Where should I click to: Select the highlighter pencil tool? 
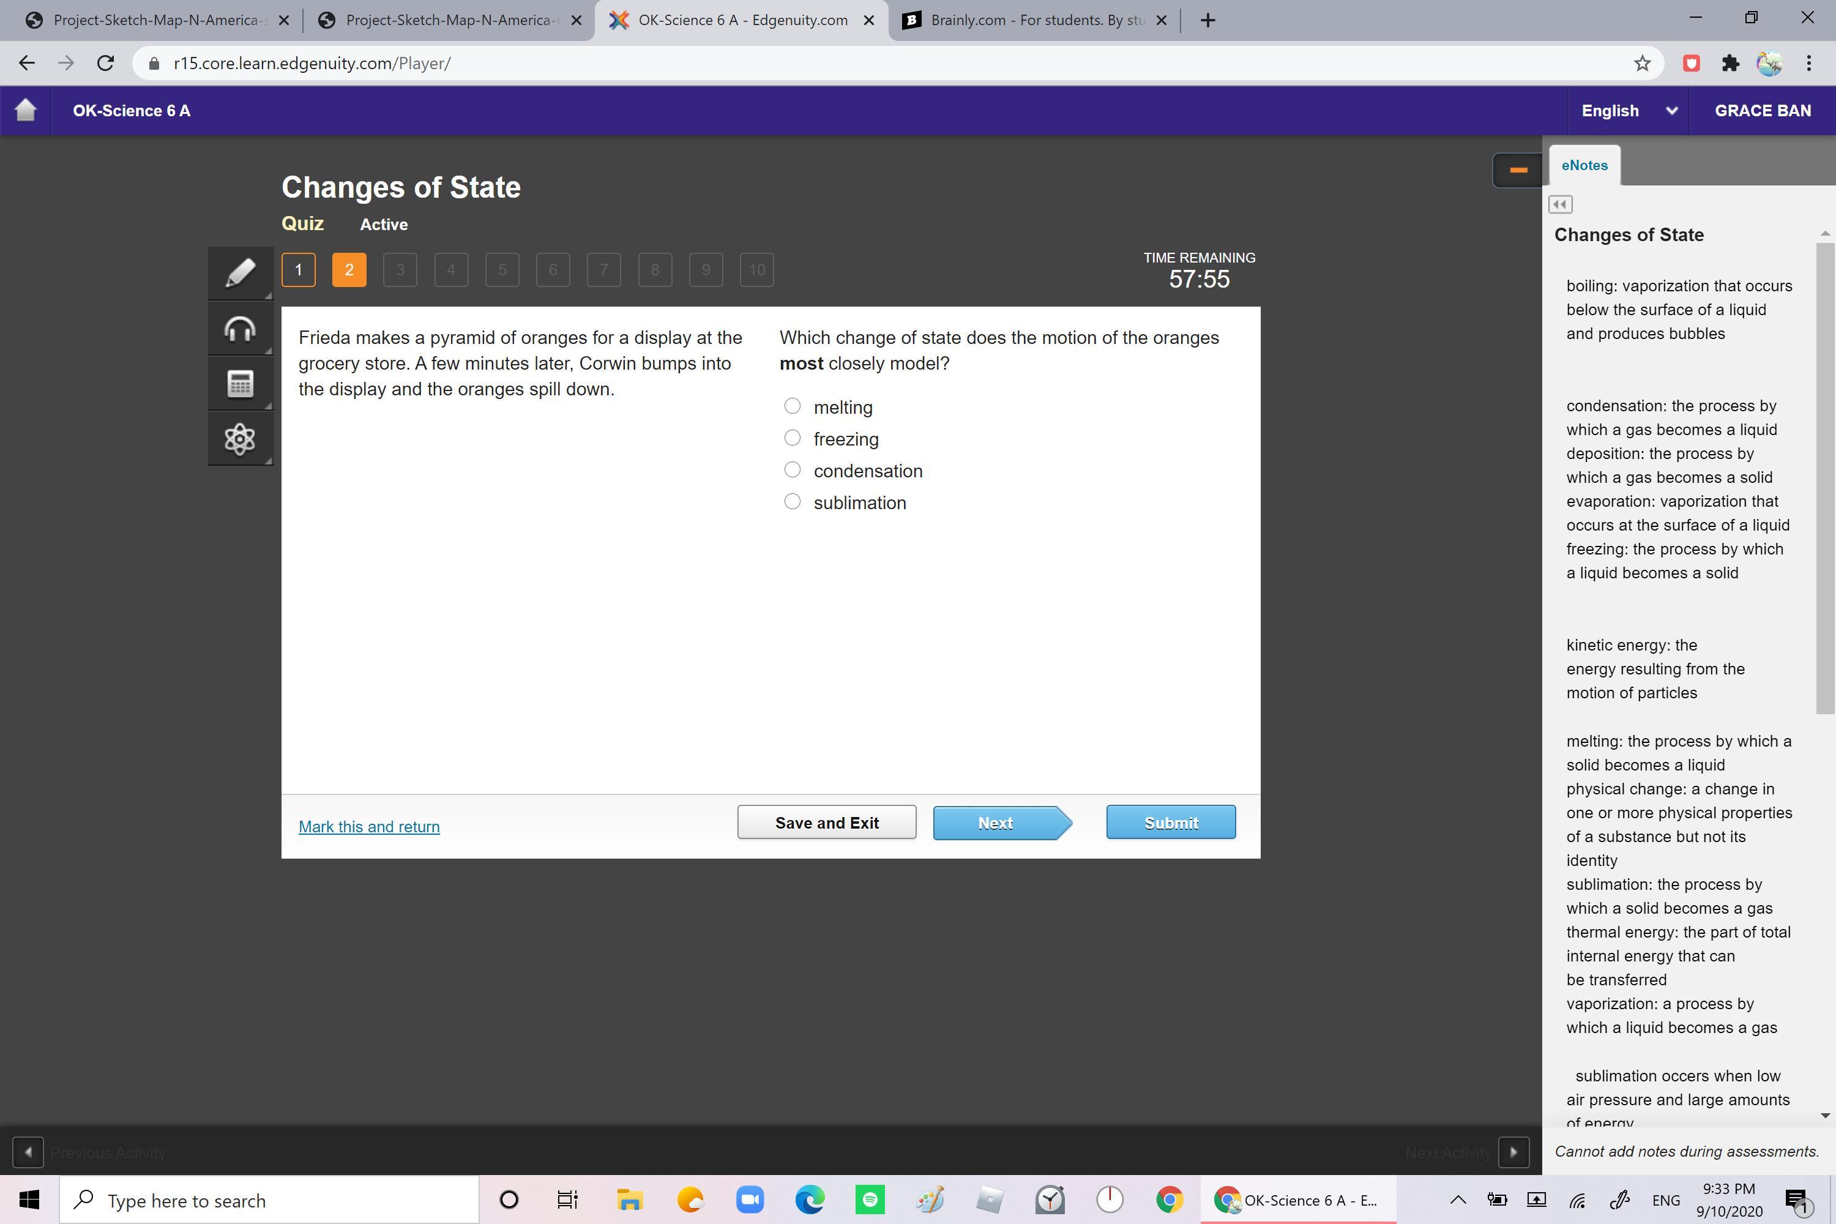pos(240,272)
